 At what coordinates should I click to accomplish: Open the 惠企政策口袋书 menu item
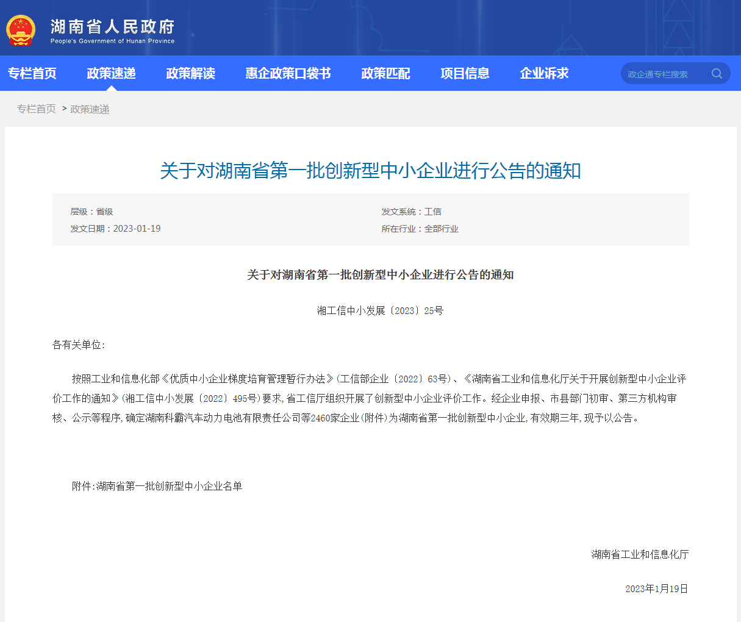click(x=288, y=74)
